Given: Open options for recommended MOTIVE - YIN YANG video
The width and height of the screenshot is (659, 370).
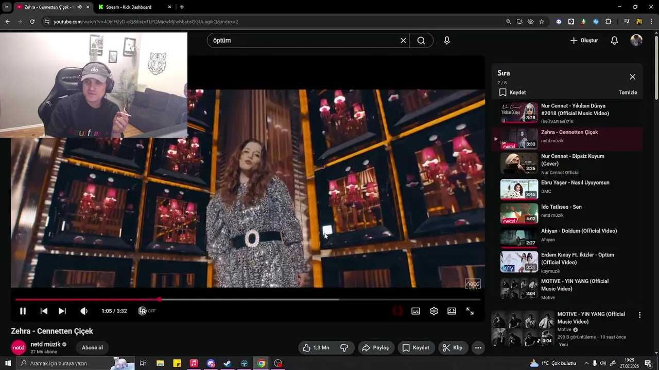Looking at the screenshot, I should tap(640, 315).
